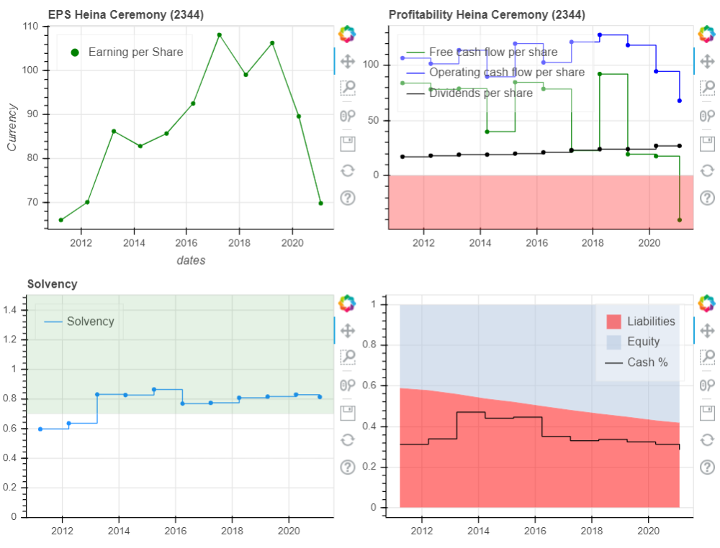
Task: Click 'Dividends per share' legend label
Action: (x=480, y=93)
